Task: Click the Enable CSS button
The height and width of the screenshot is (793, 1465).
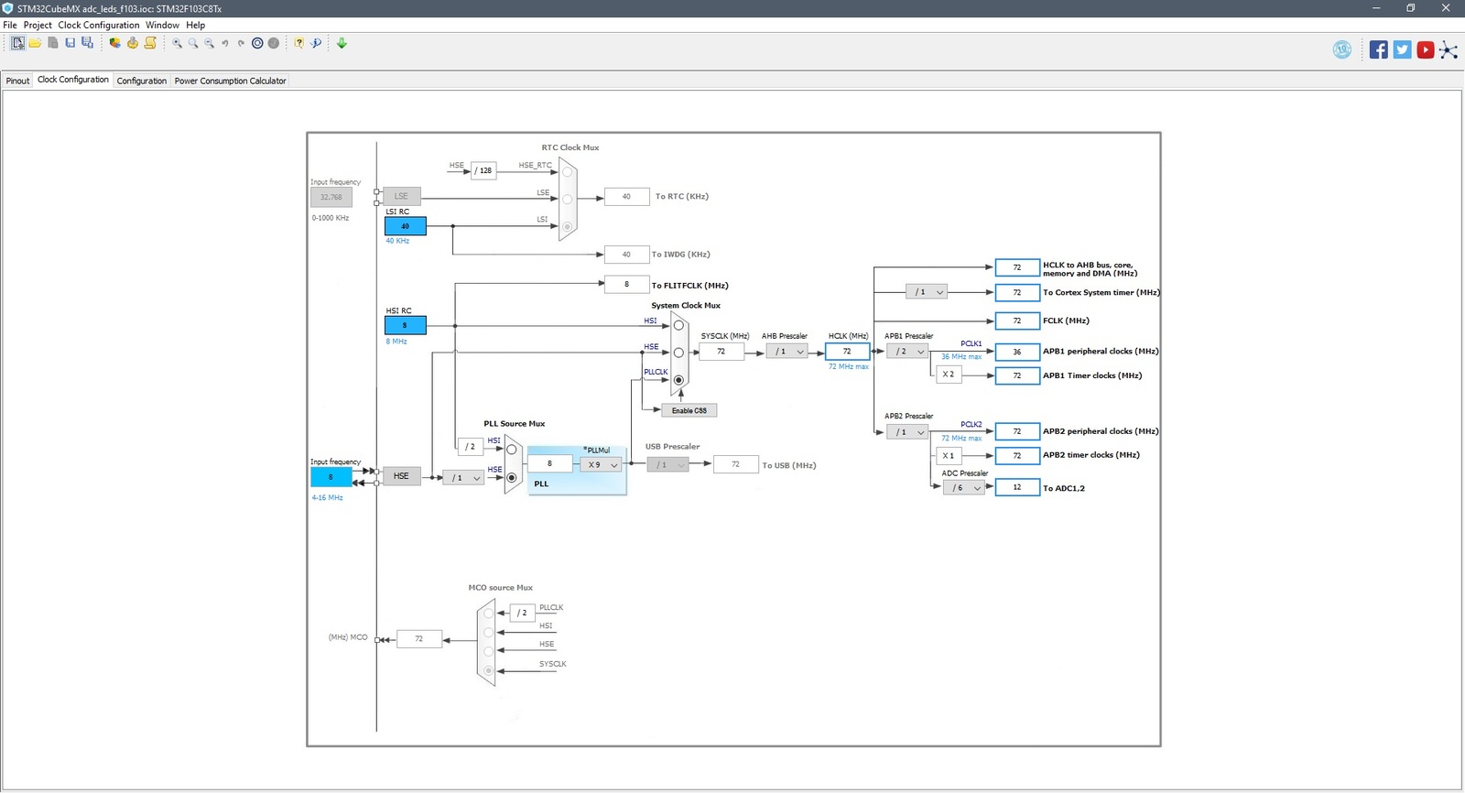Action: tap(689, 410)
